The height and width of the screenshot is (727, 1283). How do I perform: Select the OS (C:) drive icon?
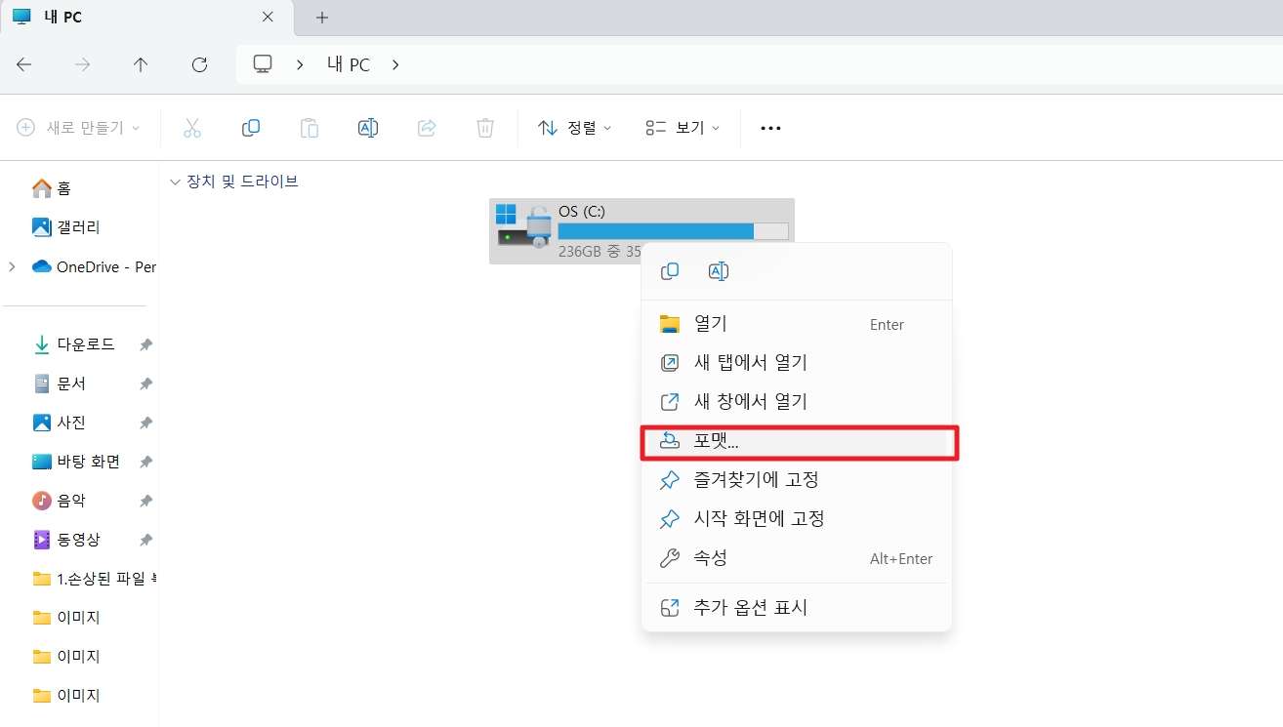[523, 225]
